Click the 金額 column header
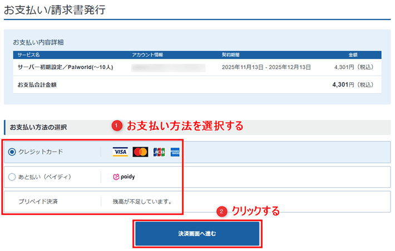The height and width of the screenshot is (251, 395). (353, 54)
